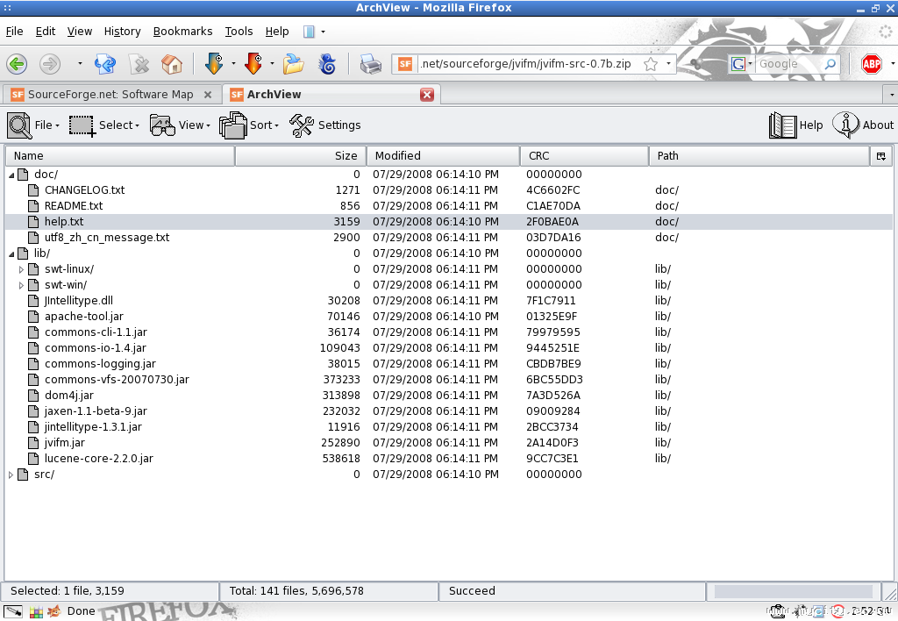Image resolution: width=898 pixels, height=621 pixels.
Task: Click the Stop loading icon
Action: click(139, 63)
